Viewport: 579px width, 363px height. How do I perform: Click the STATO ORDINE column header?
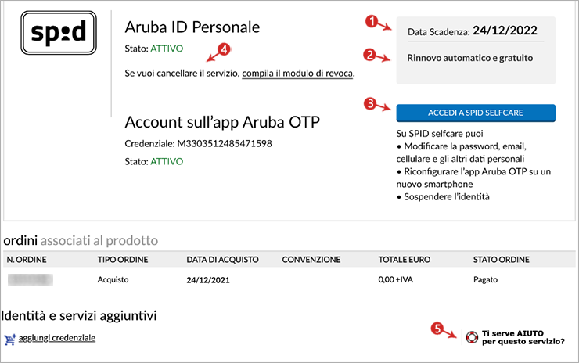pos(501,260)
